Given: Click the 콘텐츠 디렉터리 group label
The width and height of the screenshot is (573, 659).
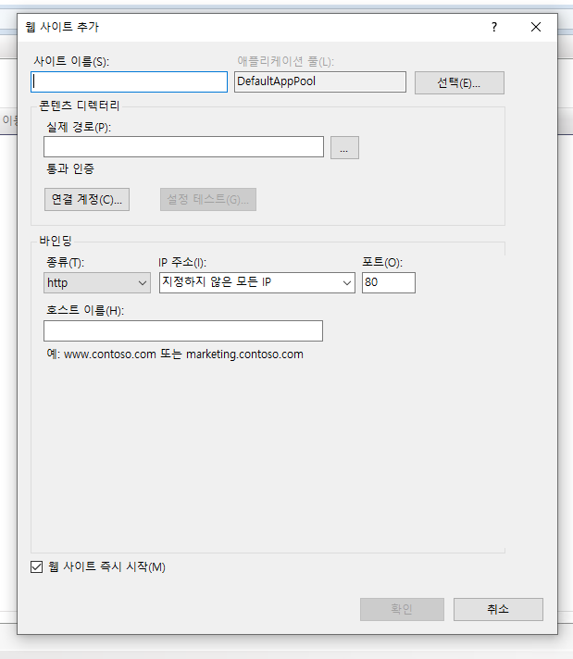Looking at the screenshot, I should pyautogui.click(x=80, y=106).
